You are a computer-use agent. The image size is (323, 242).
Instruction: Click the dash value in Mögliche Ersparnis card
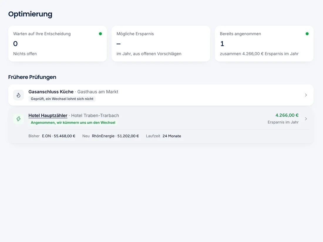118,44
